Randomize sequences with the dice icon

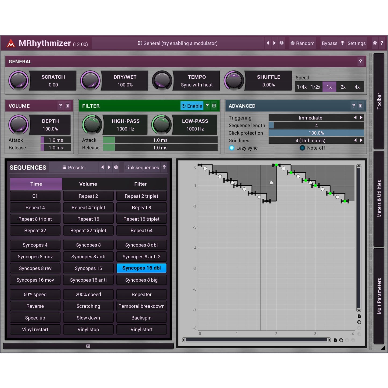[116, 167]
